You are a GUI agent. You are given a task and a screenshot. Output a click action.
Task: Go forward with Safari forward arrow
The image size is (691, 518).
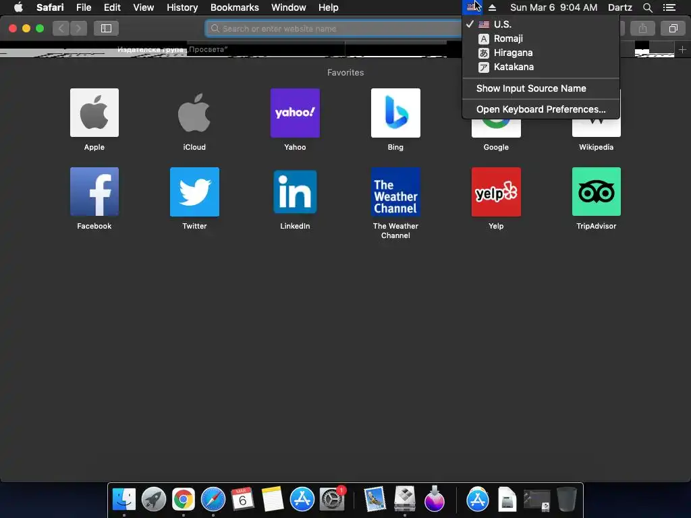(78, 28)
